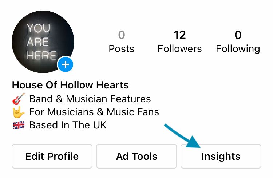The height and width of the screenshot is (178, 273).
Task: Click the UK flag emoji in bio
Action: click(19, 125)
